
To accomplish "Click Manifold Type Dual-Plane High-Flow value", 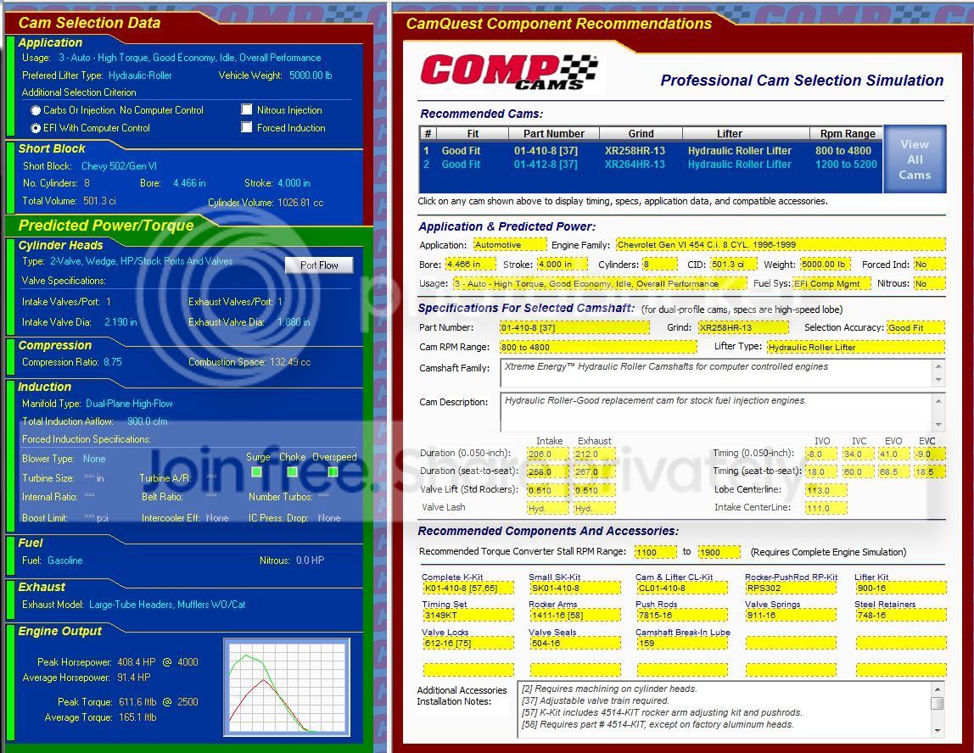I will coord(129,404).
